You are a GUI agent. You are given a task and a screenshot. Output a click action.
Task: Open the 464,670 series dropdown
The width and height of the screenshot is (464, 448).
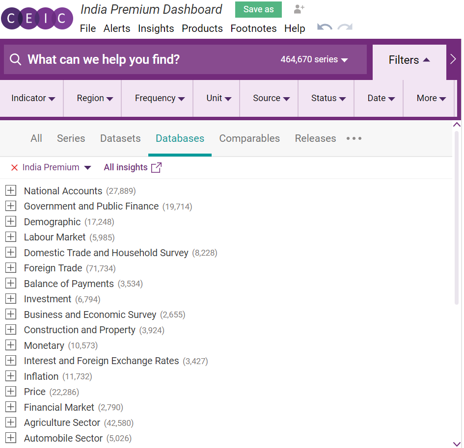(314, 59)
